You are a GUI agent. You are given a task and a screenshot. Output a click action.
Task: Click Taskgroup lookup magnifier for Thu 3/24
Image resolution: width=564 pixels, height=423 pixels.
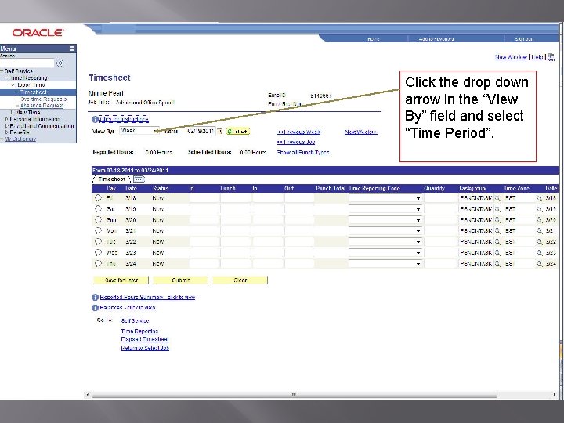497,264
